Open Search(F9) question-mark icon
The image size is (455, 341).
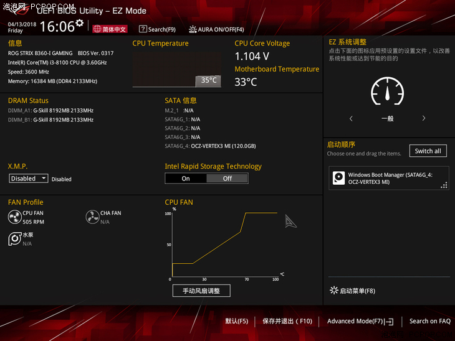tap(143, 29)
